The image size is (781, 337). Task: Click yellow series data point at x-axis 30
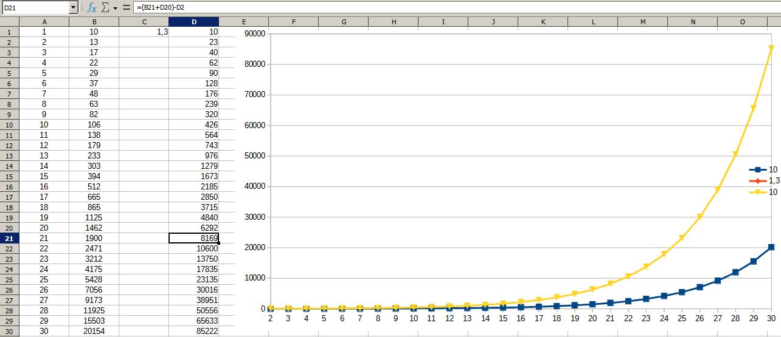point(771,48)
